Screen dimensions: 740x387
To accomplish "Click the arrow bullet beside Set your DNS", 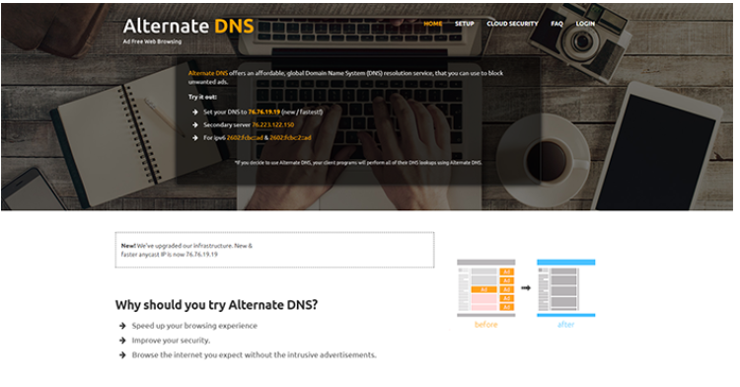I will tap(195, 112).
